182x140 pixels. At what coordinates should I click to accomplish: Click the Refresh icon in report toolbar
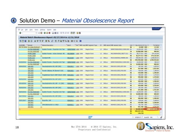click(52, 41)
